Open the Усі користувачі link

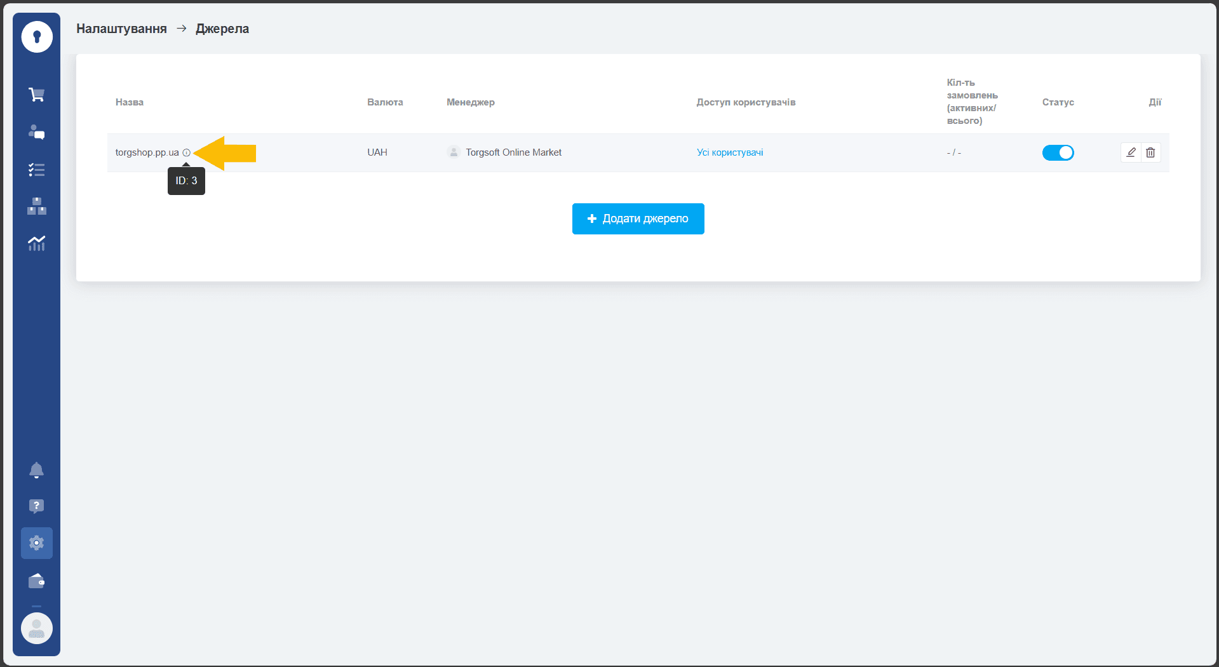[x=730, y=152]
